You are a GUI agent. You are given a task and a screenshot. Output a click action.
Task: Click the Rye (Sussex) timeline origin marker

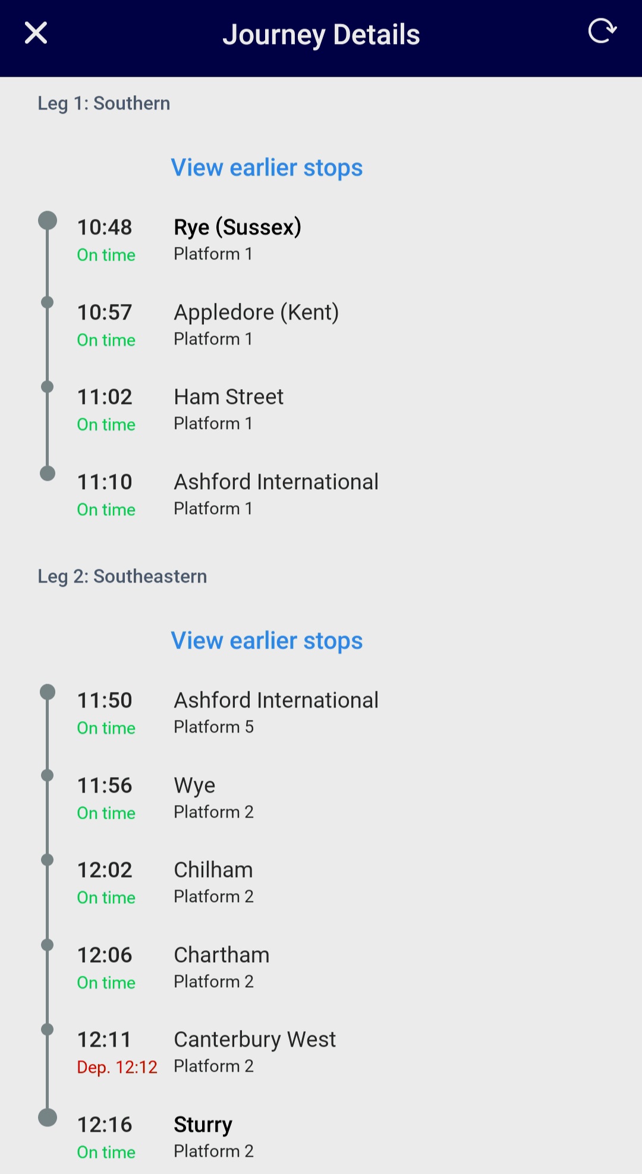(x=48, y=220)
